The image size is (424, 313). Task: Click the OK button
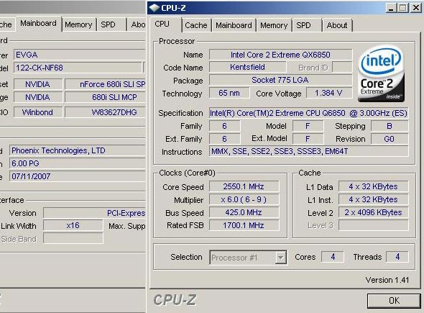click(394, 301)
